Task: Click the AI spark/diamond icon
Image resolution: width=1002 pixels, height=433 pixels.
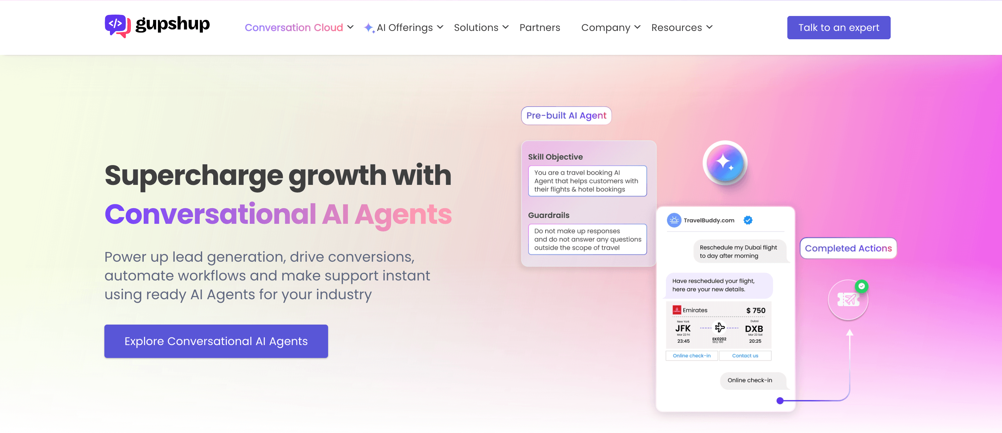Action: 369,27
